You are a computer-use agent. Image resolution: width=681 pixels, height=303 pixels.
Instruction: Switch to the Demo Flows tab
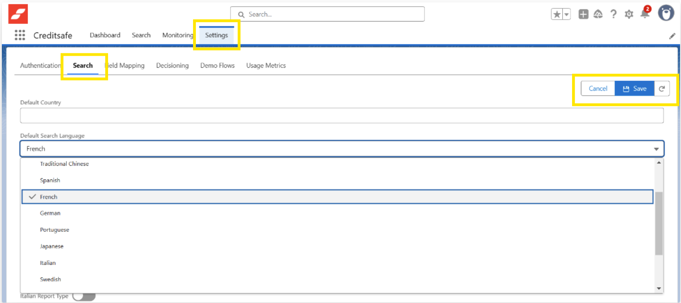(x=217, y=66)
